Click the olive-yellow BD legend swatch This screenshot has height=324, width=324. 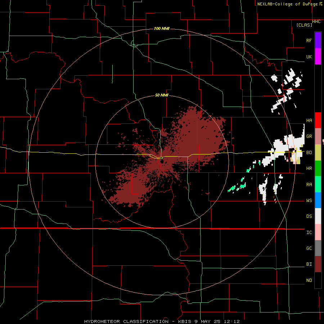(318, 153)
